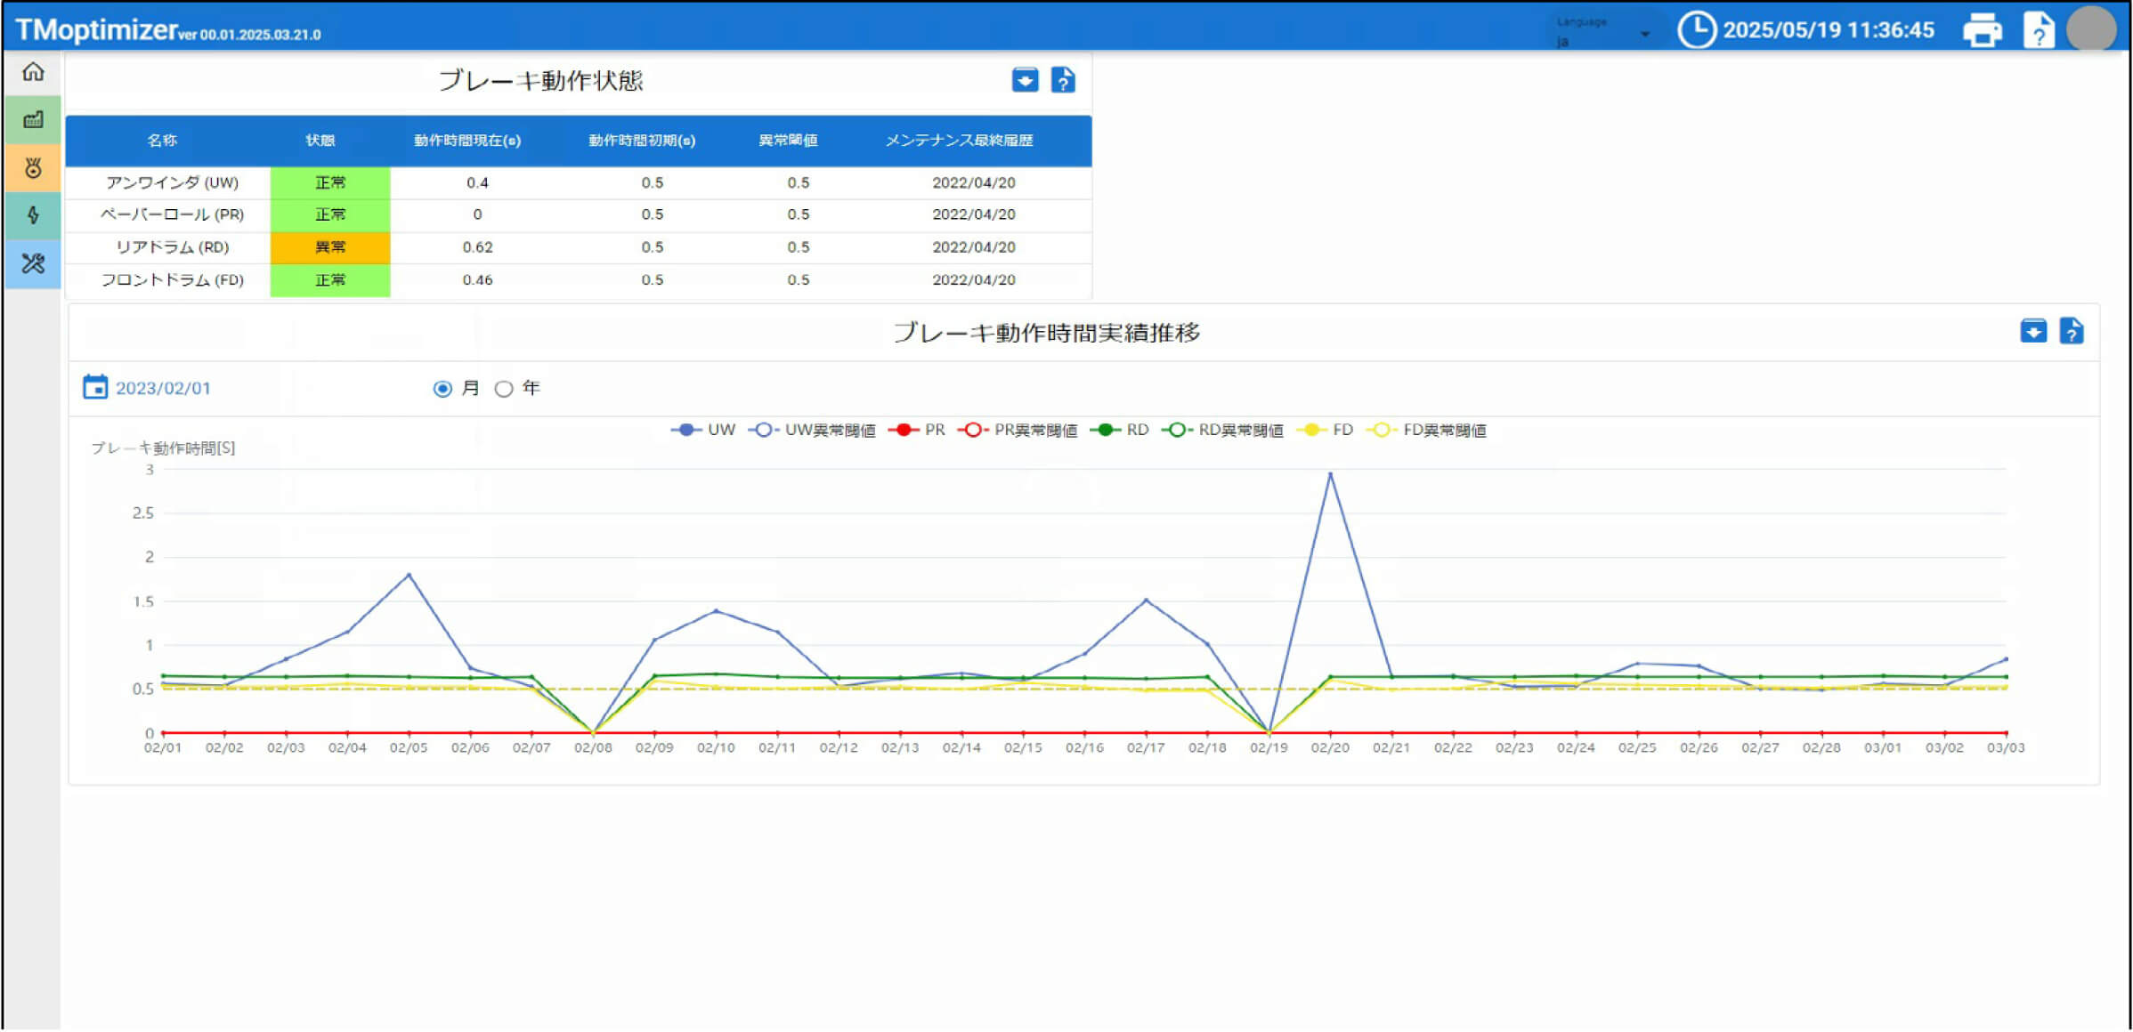Screen dimensions: 2133x1032
Task: Open the home page from sidebar
Action: (x=33, y=72)
